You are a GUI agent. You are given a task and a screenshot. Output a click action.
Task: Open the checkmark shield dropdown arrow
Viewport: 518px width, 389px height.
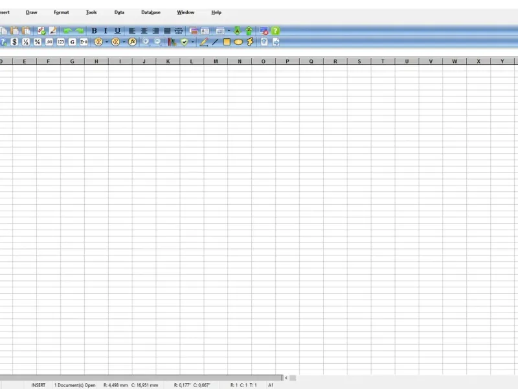coord(192,42)
